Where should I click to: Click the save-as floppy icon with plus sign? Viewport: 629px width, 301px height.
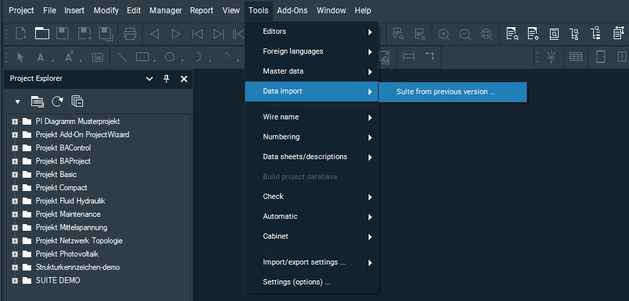pos(84,34)
